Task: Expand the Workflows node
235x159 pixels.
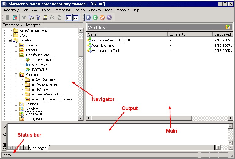Action: point(16,114)
